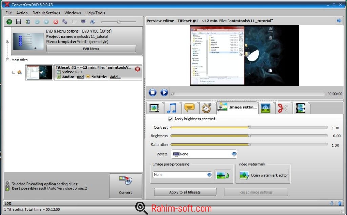347x215 pixels.
Task: Click the preview timeline seek bar
Action: [248, 94]
